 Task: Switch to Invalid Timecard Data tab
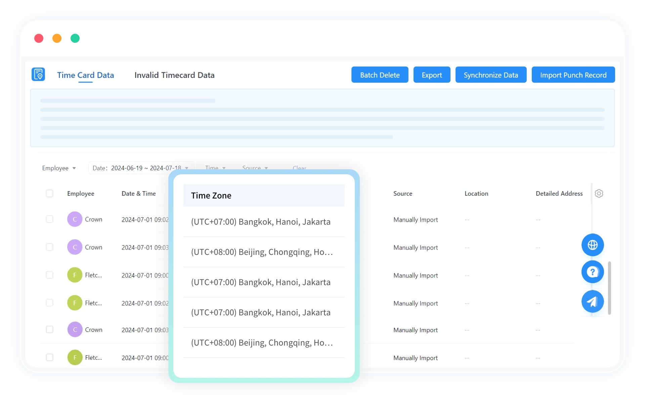point(174,75)
